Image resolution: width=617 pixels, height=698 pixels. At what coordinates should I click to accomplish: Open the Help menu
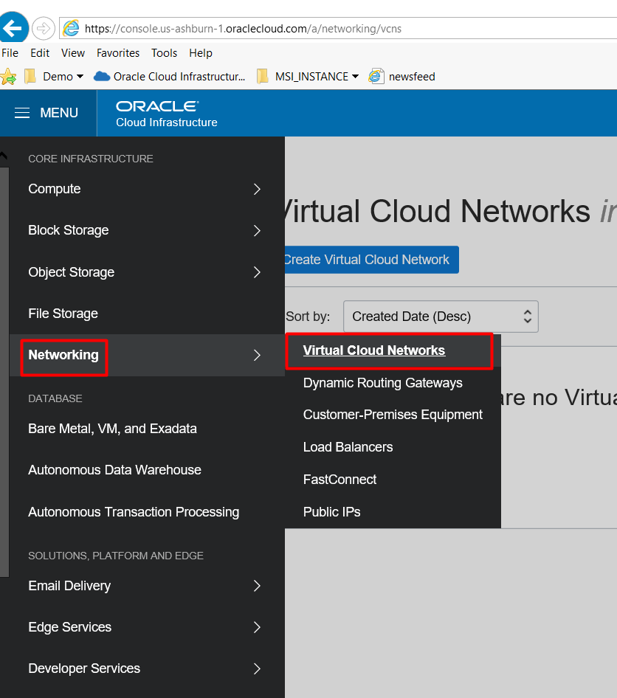point(201,53)
